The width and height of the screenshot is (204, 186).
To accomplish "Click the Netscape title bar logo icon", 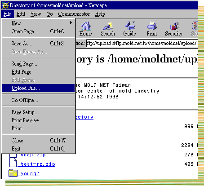I will pos(5,5).
